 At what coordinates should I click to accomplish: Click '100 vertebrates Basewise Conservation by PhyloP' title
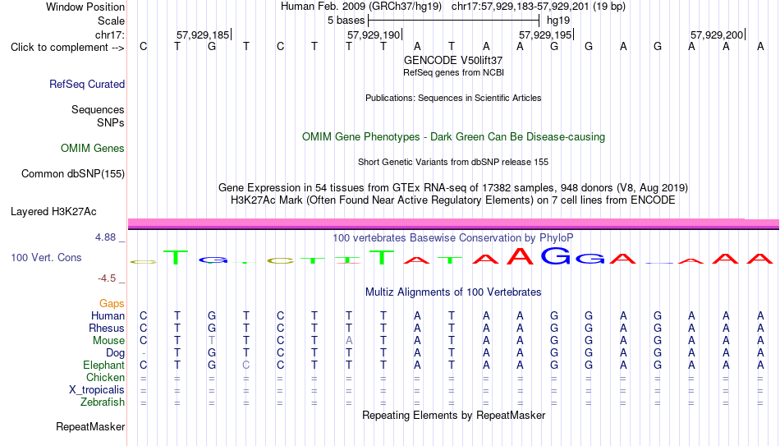click(453, 238)
